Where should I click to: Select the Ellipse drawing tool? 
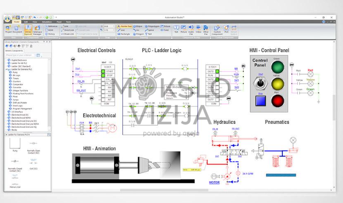tap(138, 26)
